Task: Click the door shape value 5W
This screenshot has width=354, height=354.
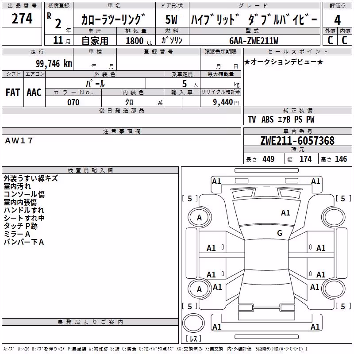Action: pos(171,19)
